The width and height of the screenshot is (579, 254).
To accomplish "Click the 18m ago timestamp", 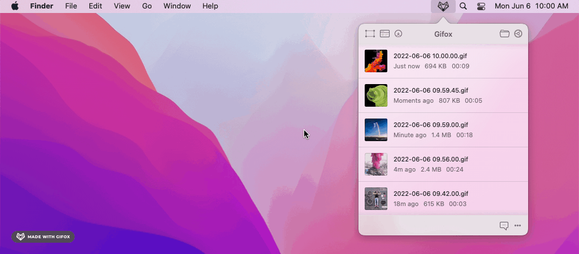I will 406,204.
